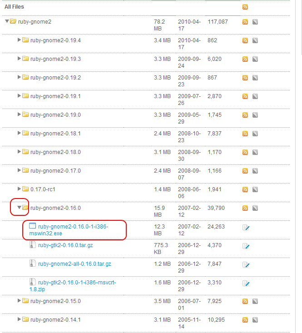Click gray tag icon for ruby-gnome2 root folder
This screenshot has width=302, height=333.
point(255,22)
